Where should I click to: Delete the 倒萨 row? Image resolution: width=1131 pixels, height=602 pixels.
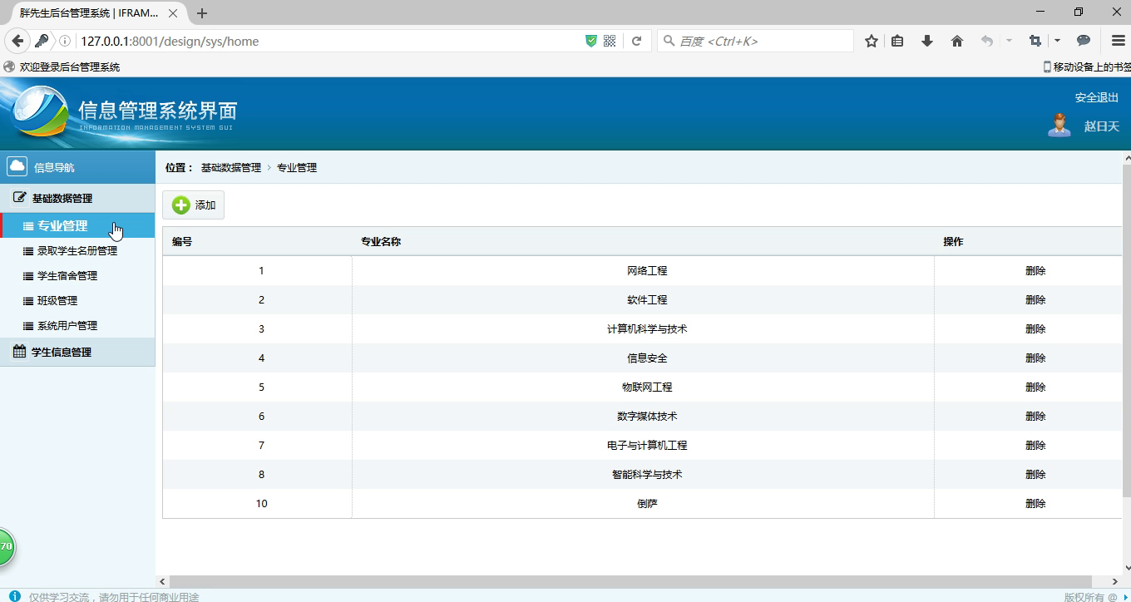click(1035, 503)
